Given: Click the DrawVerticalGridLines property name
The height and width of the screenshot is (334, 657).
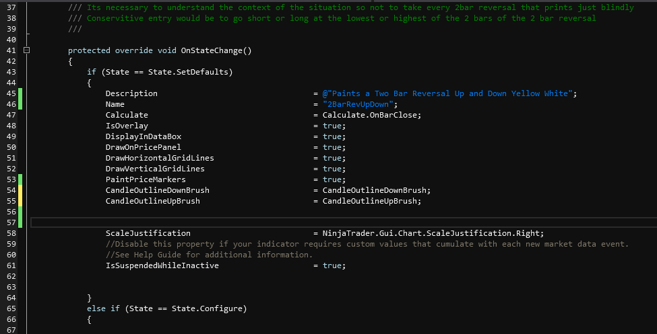Looking at the screenshot, I should point(155,169).
